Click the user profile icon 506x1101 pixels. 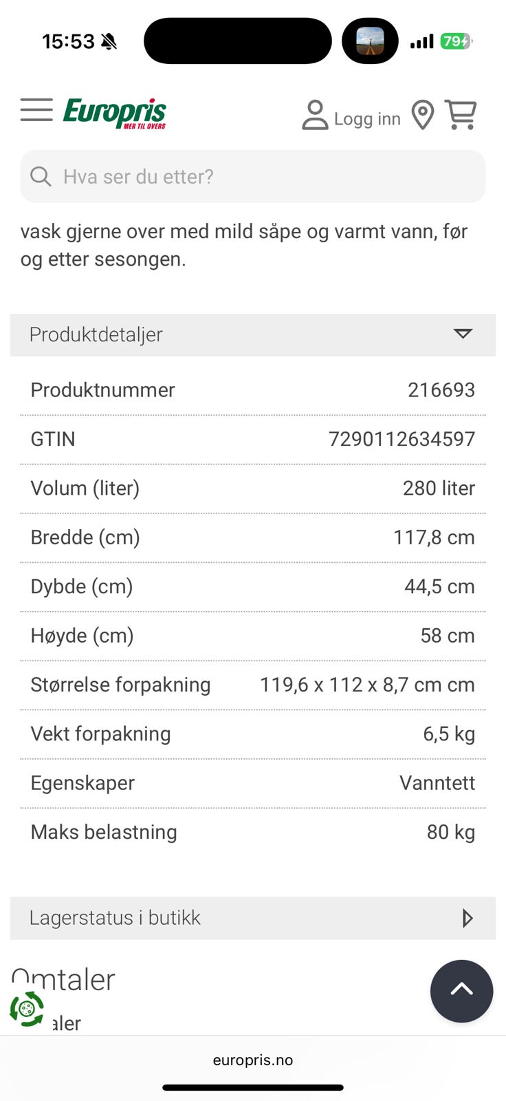pyautogui.click(x=315, y=115)
